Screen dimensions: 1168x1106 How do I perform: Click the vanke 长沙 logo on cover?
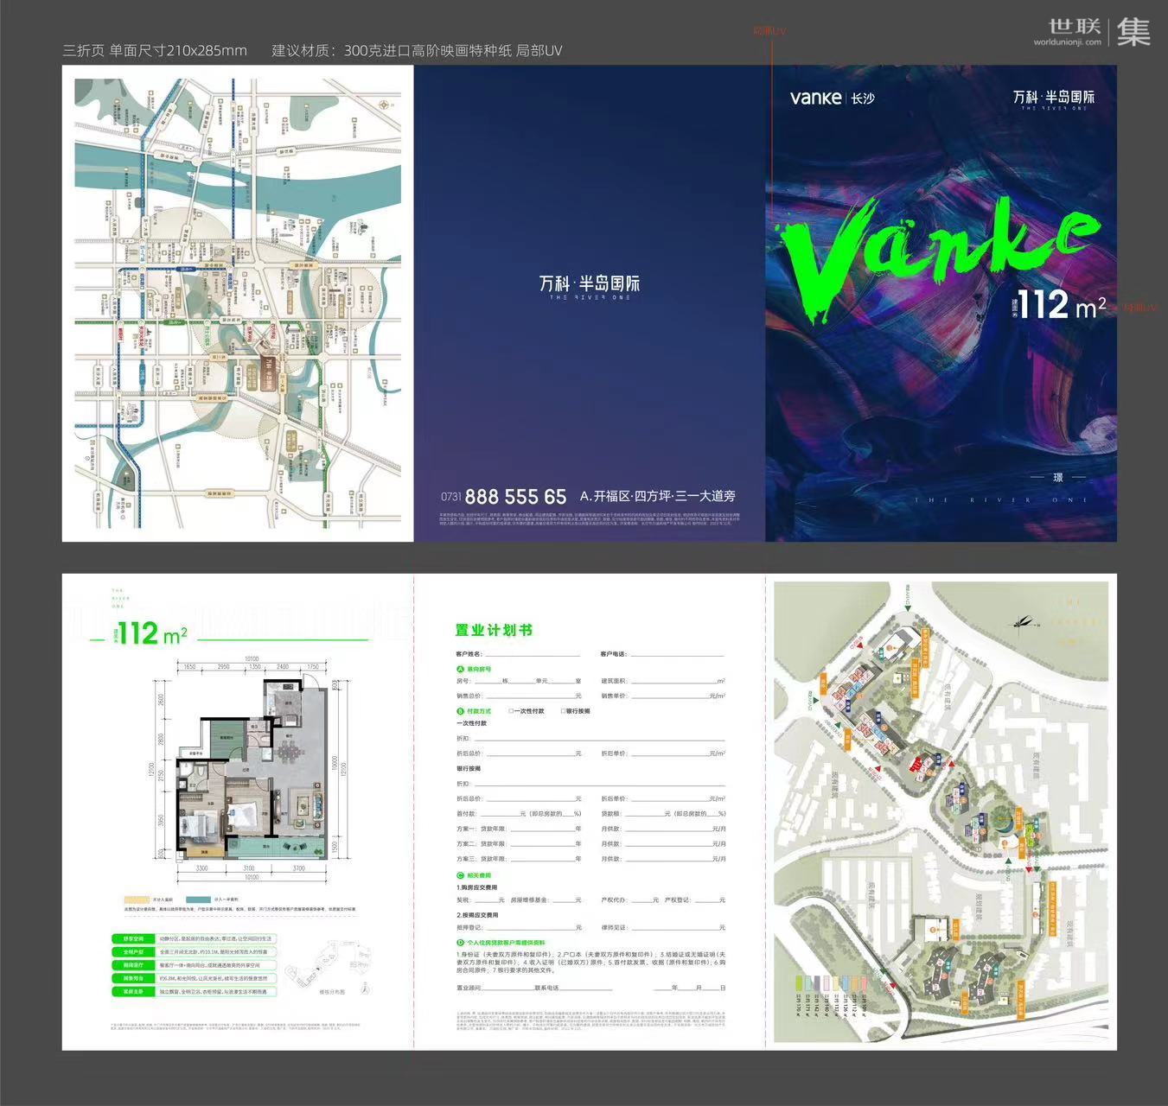(832, 98)
